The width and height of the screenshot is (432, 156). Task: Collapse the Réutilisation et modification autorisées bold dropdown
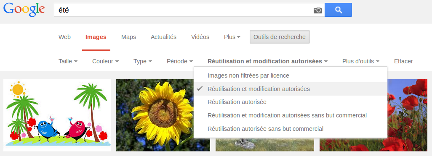pyautogui.click(x=267, y=61)
